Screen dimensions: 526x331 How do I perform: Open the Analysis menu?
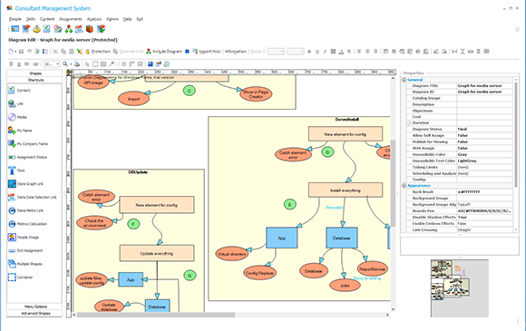94,19
